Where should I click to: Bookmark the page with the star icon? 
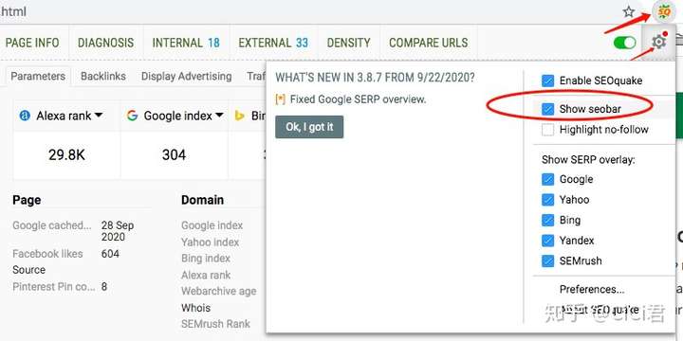click(x=629, y=11)
